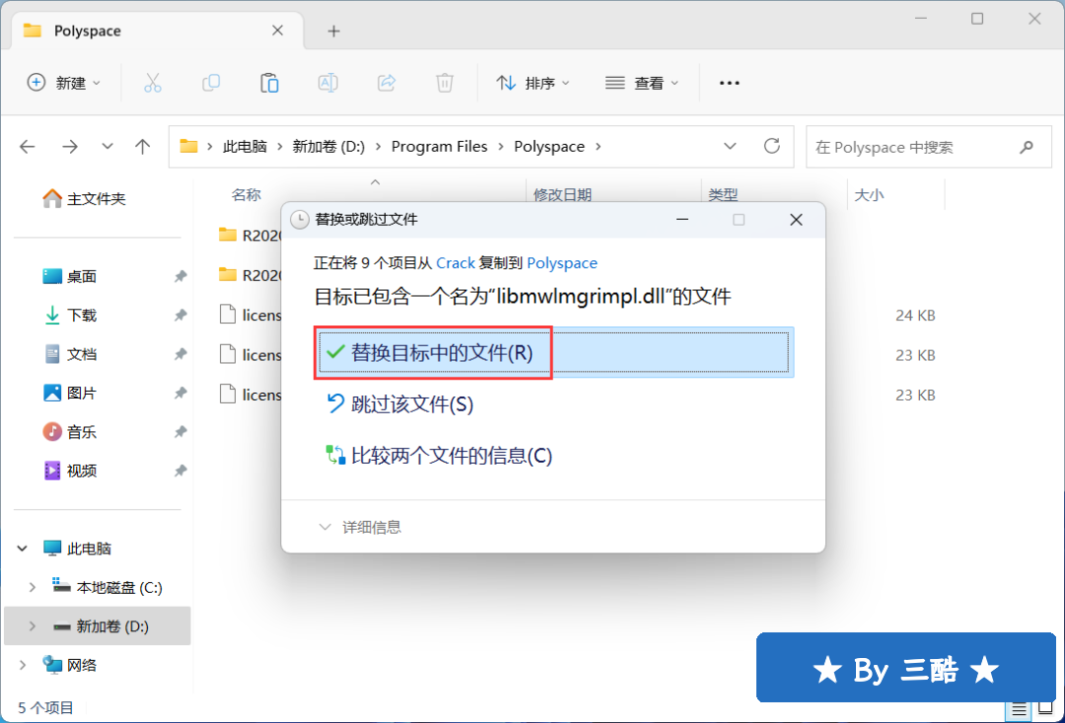1065x723 pixels.
Task: Unpin 桌面 using its pin icon
Action: click(x=180, y=276)
